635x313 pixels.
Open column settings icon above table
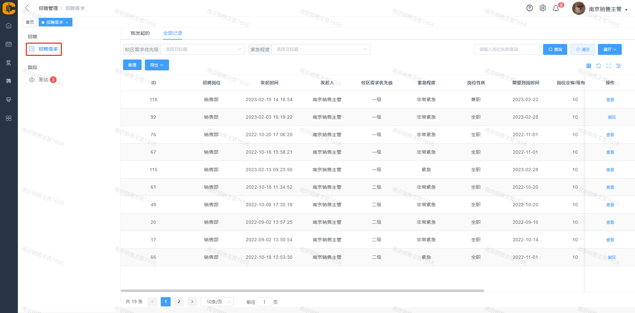[618, 66]
